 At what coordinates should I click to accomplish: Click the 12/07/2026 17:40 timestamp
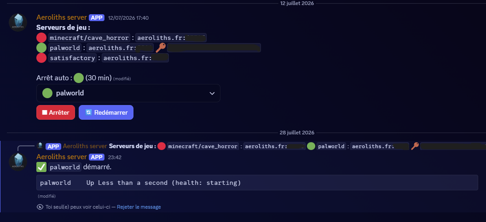click(128, 18)
